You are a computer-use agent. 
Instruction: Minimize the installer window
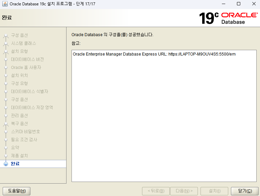(224, 4)
